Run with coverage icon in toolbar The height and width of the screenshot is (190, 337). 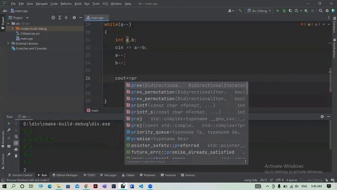[x=290, y=11]
